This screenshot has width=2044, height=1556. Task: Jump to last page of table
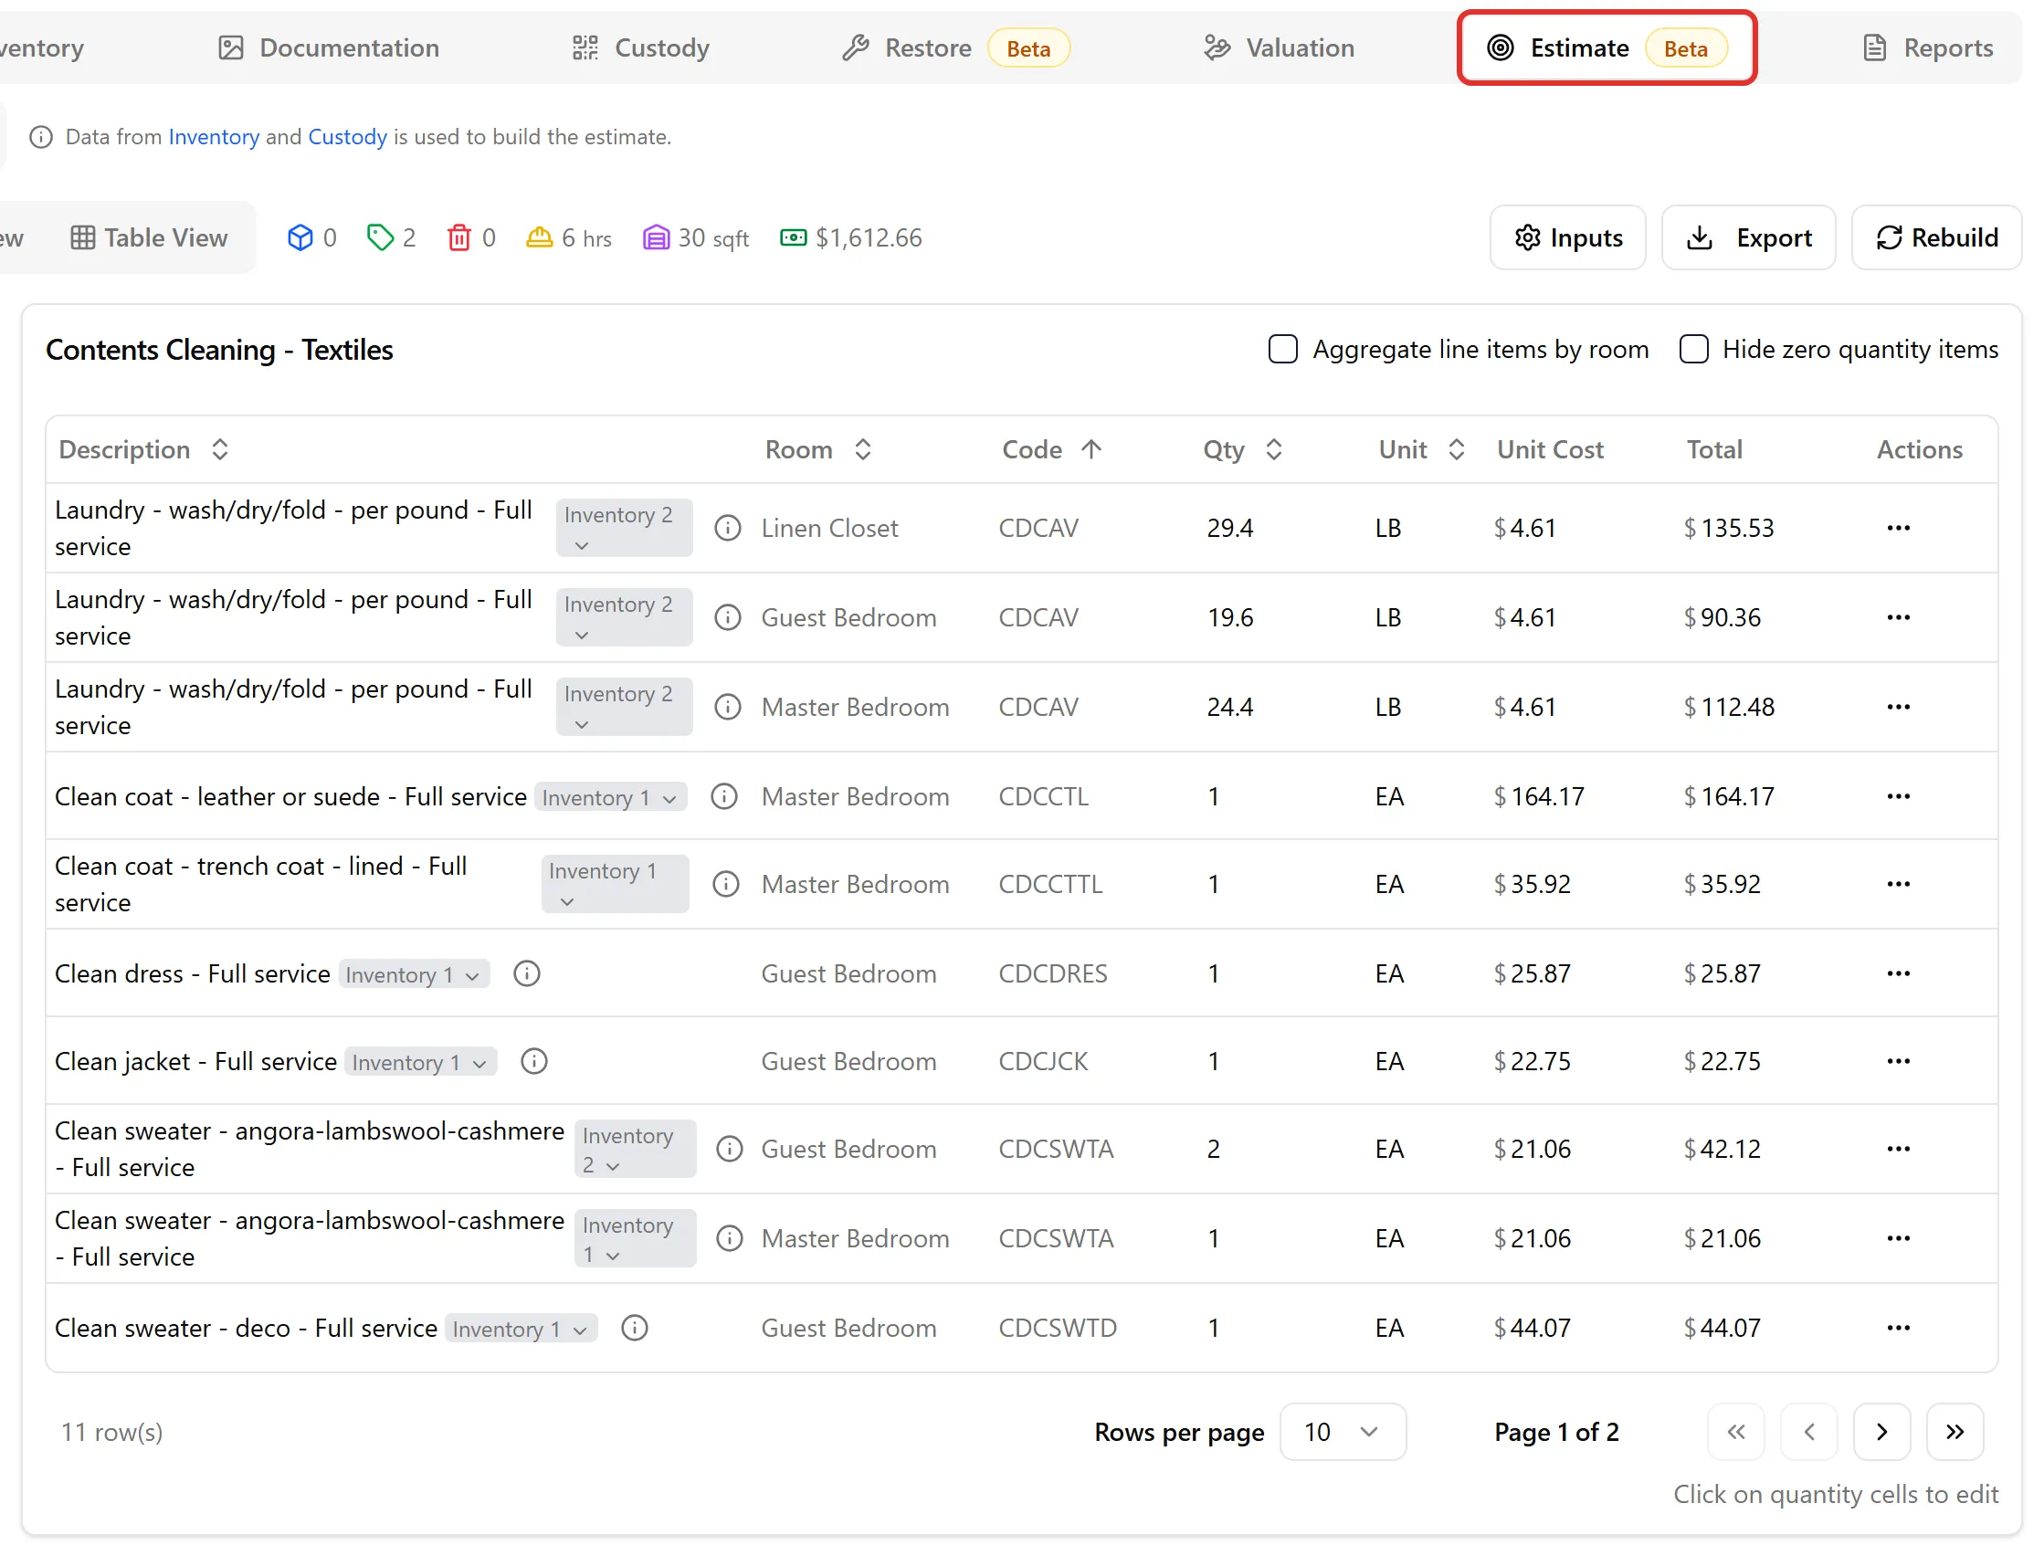pyautogui.click(x=1955, y=1433)
